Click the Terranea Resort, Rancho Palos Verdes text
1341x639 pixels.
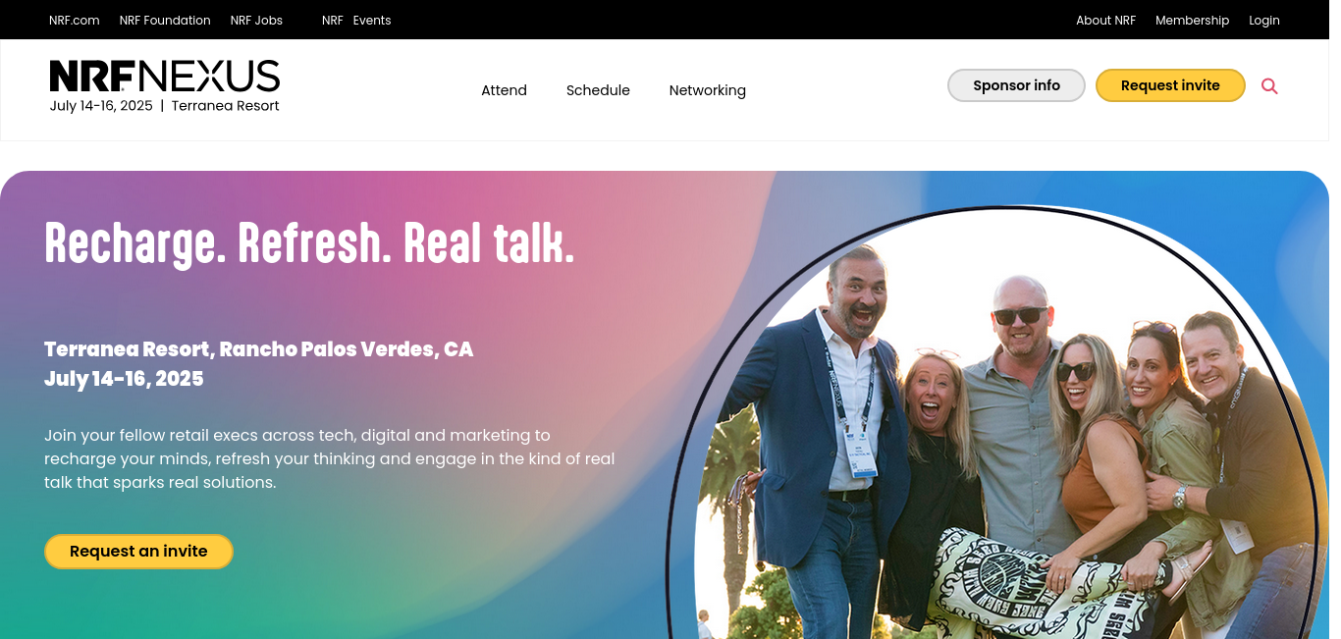[x=258, y=349]
